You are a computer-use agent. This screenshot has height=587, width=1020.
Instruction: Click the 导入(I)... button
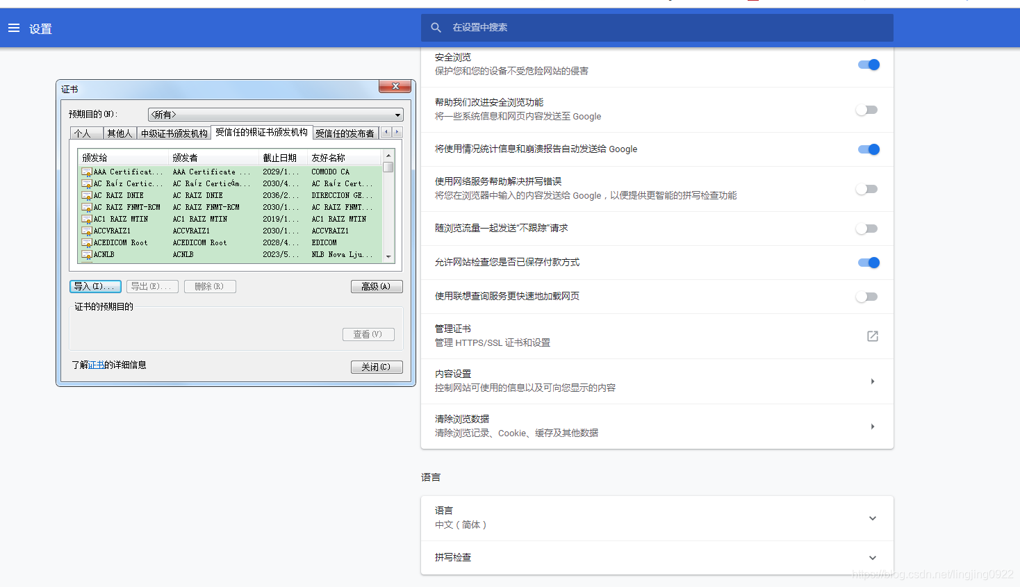[95, 286]
